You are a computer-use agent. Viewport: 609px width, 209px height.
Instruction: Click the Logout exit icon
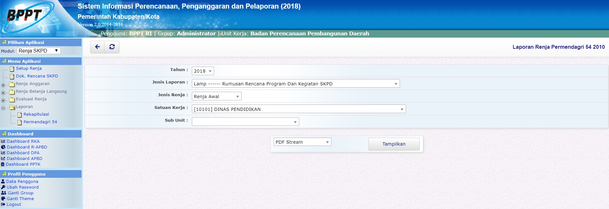pos(3,204)
